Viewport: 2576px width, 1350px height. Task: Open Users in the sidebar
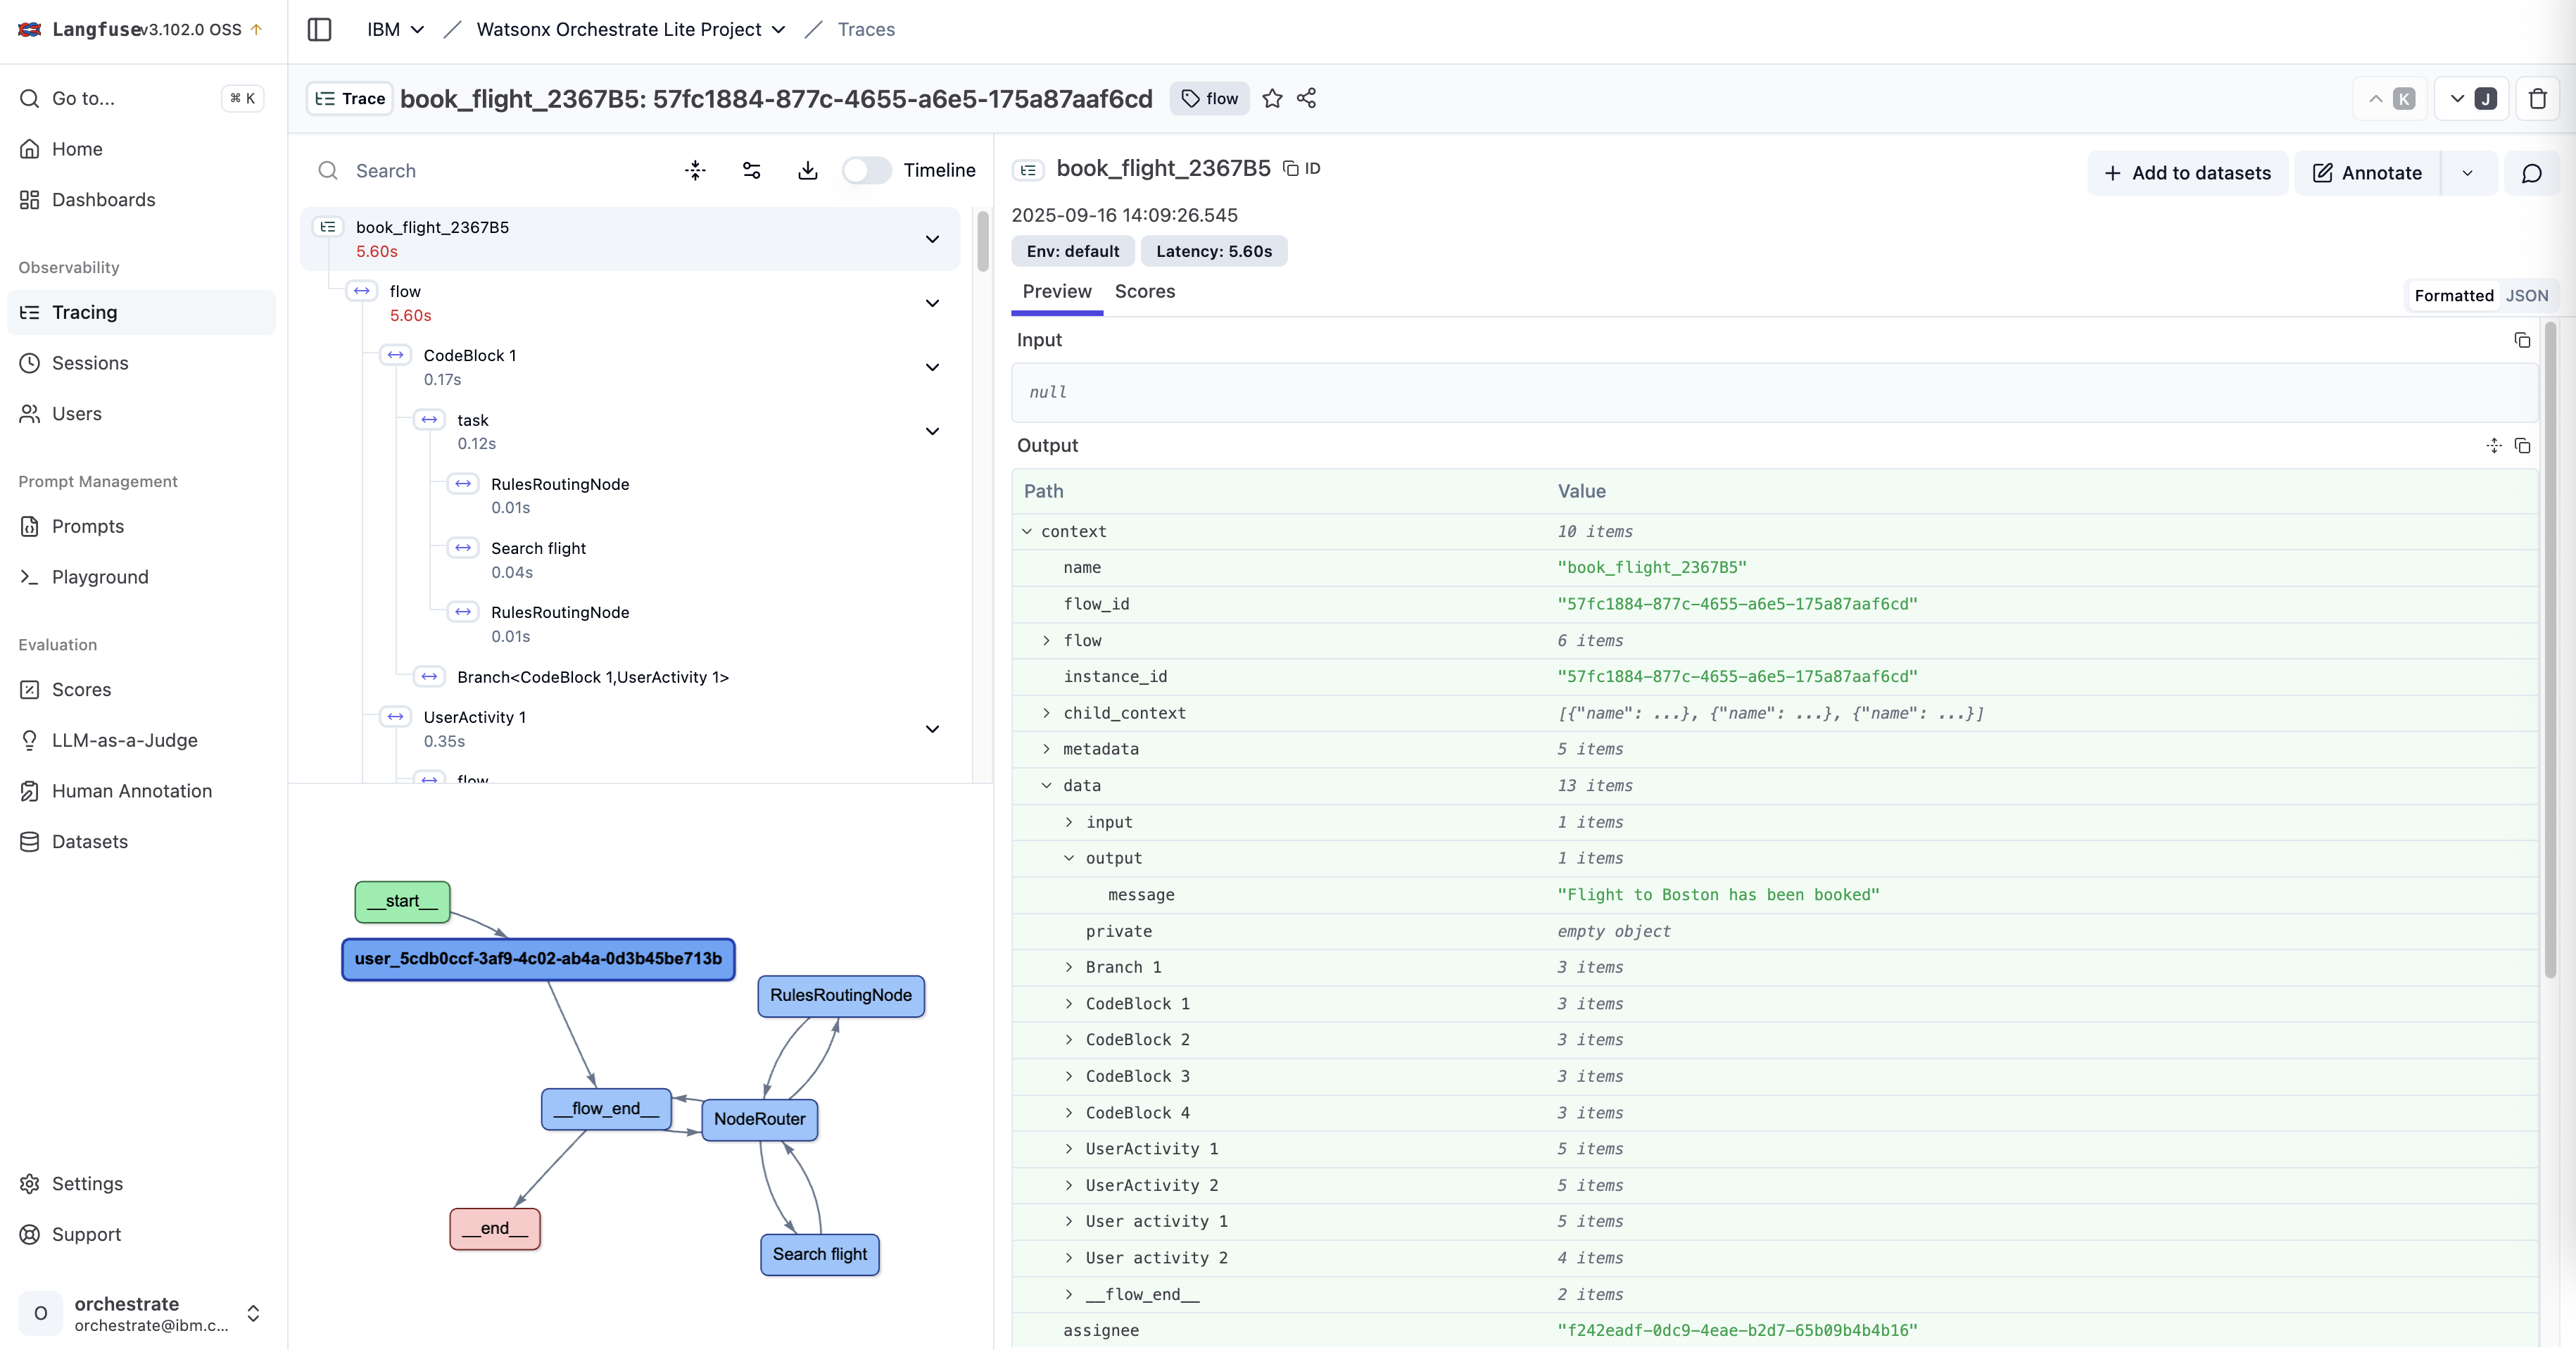pyautogui.click(x=140, y=414)
